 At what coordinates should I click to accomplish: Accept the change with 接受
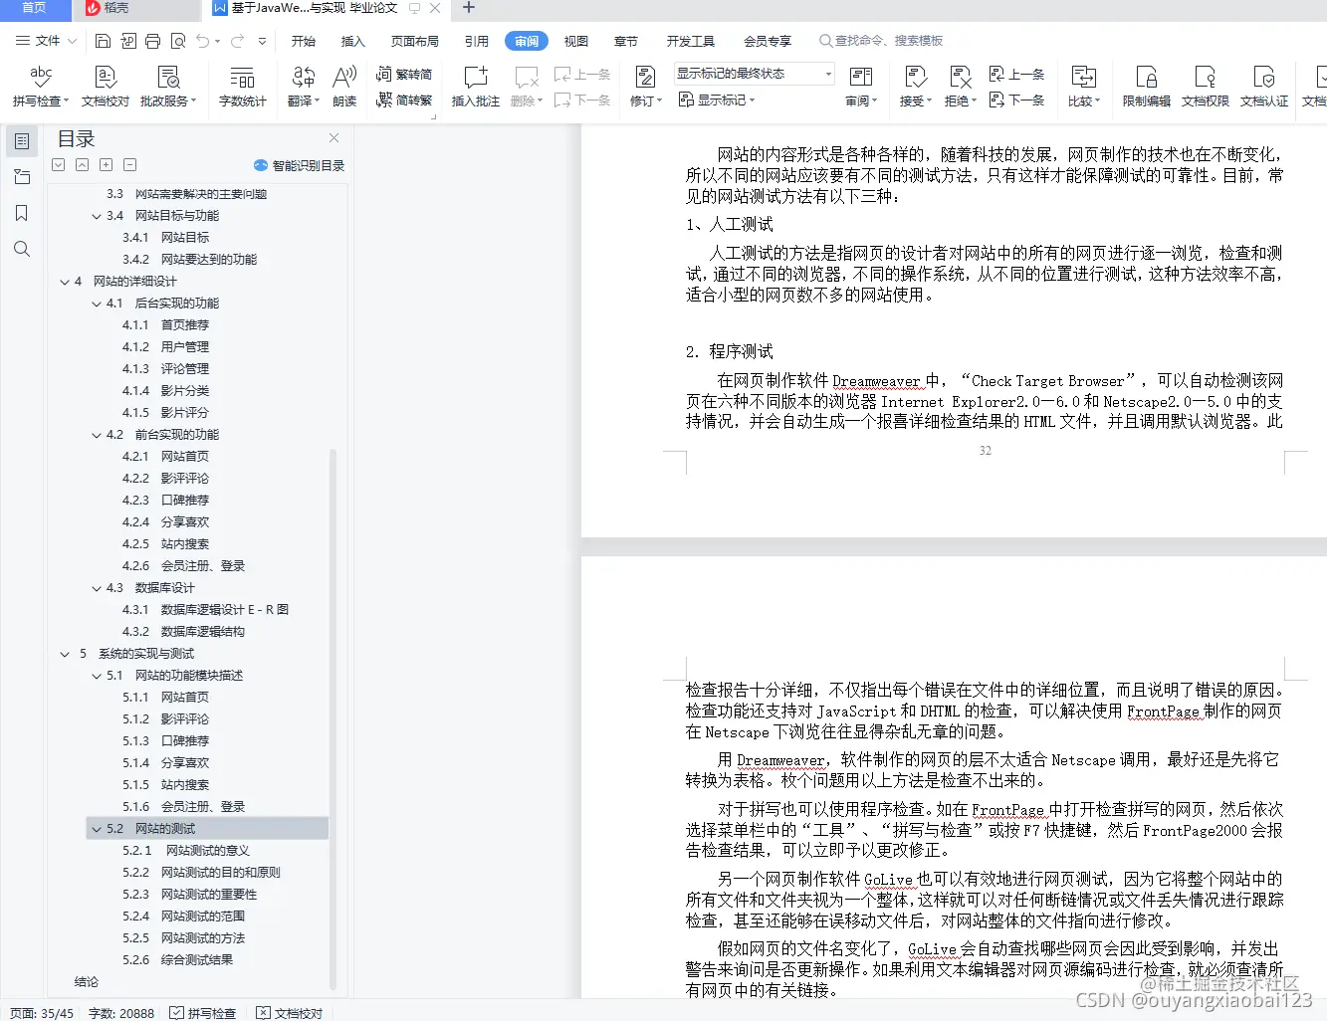click(915, 86)
